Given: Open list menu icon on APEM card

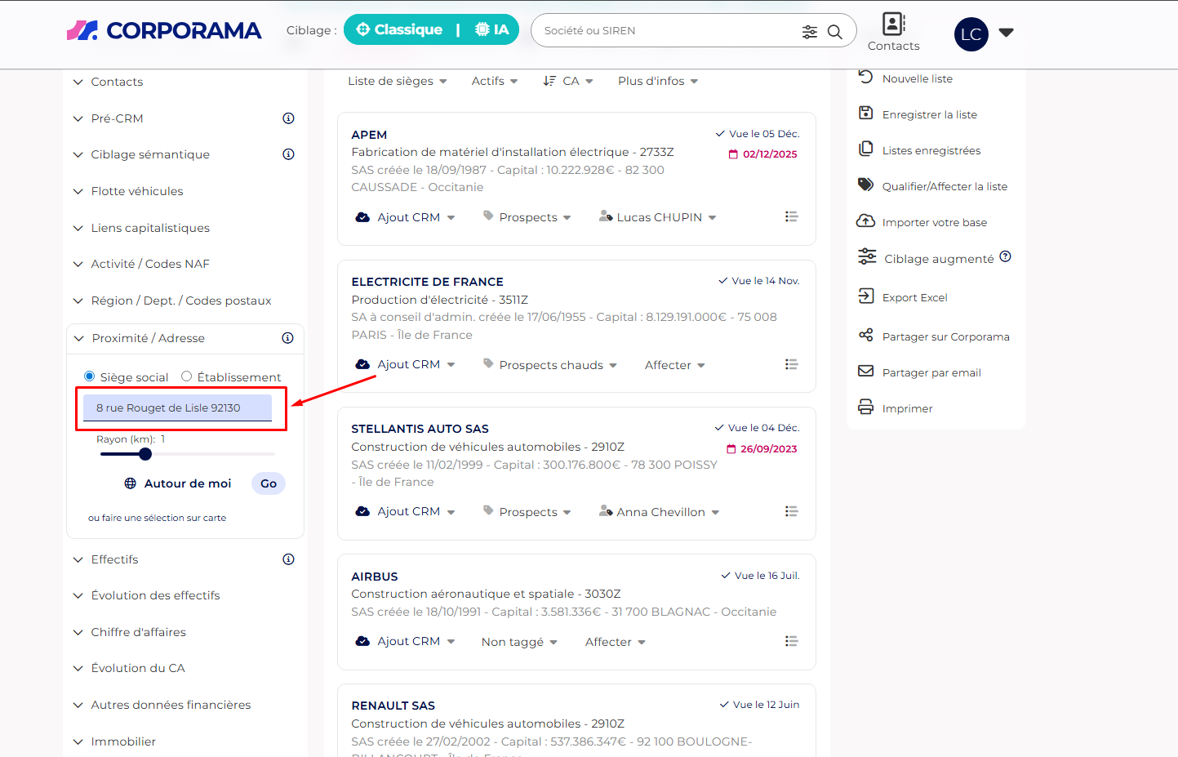Looking at the screenshot, I should 790,216.
